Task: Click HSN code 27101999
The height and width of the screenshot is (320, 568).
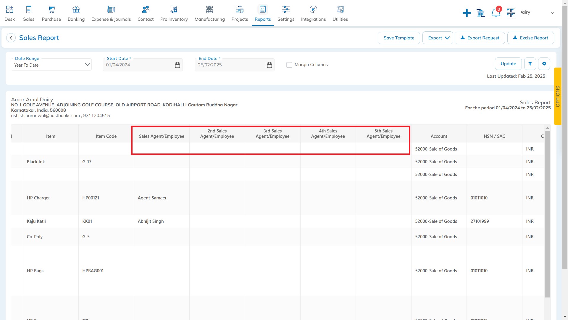Action: point(480,221)
